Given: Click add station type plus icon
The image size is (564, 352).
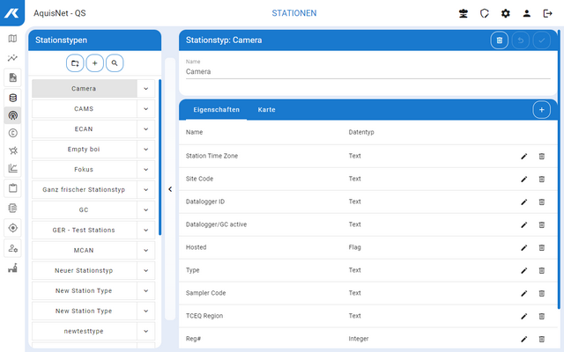Looking at the screenshot, I should tap(94, 63).
